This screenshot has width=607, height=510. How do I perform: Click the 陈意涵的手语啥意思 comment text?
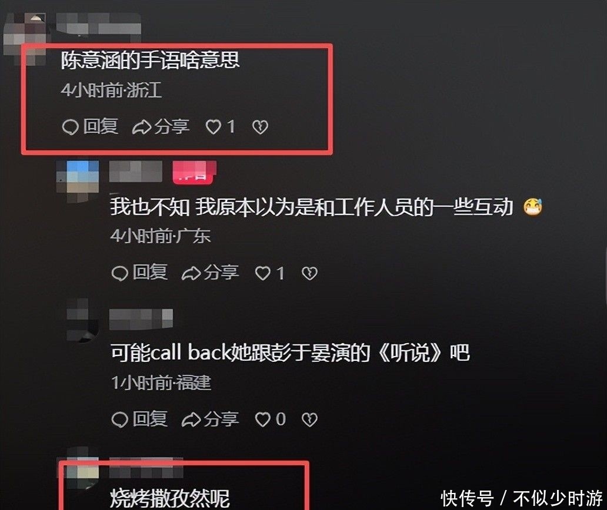click(150, 61)
